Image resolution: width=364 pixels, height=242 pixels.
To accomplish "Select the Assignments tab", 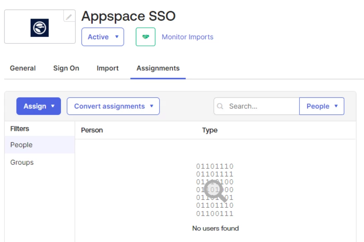I will point(158,68).
